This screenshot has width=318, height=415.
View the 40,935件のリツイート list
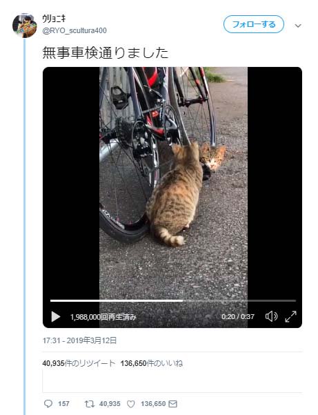click(79, 363)
